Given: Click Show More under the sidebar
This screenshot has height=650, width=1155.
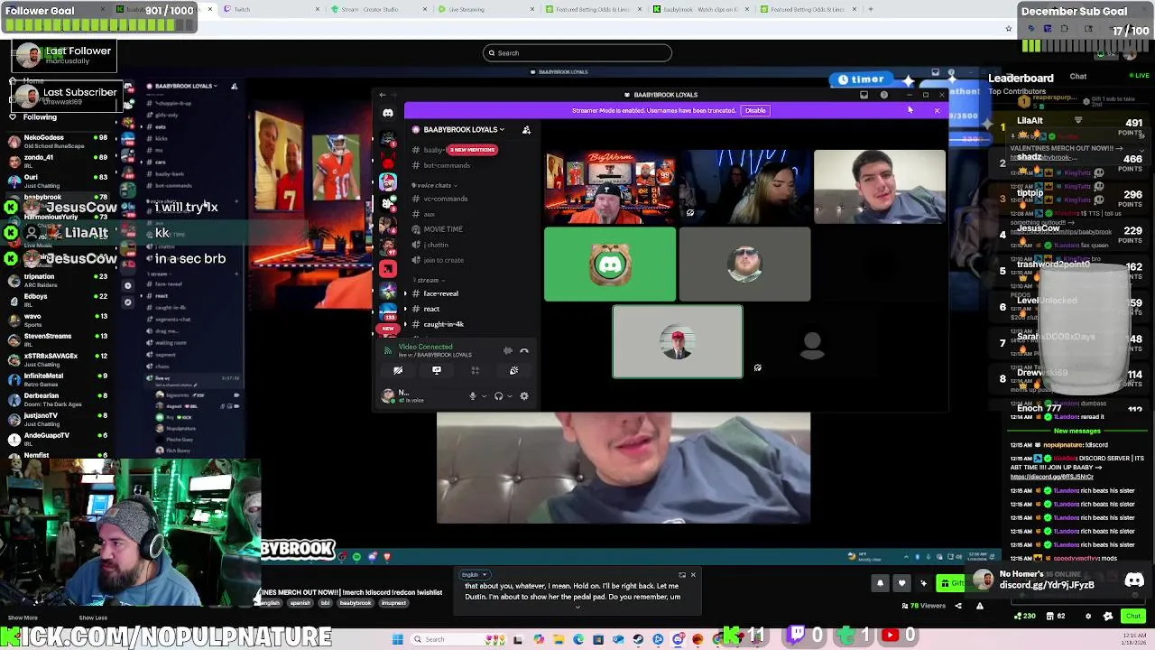Looking at the screenshot, I should [x=23, y=618].
